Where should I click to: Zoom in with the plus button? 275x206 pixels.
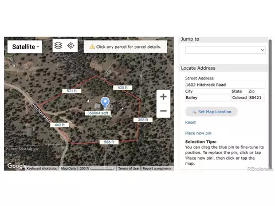pos(163,97)
